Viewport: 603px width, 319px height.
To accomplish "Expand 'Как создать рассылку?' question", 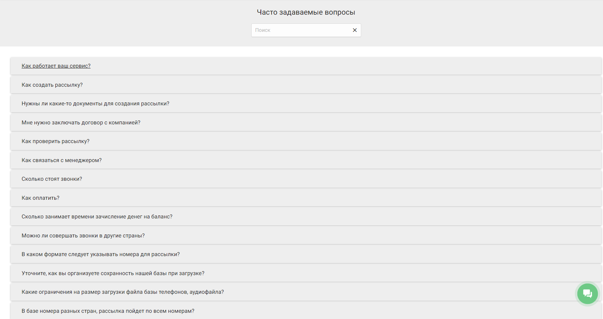I will 52,85.
